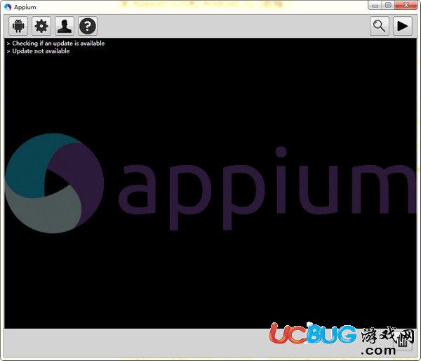Launch the Inspector magnifier icon

click(x=380, y=26)
